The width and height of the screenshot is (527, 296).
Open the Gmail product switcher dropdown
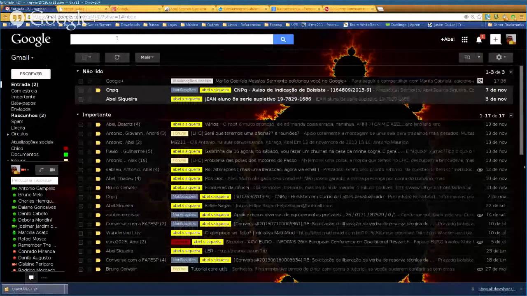click(x=22, y=58)
